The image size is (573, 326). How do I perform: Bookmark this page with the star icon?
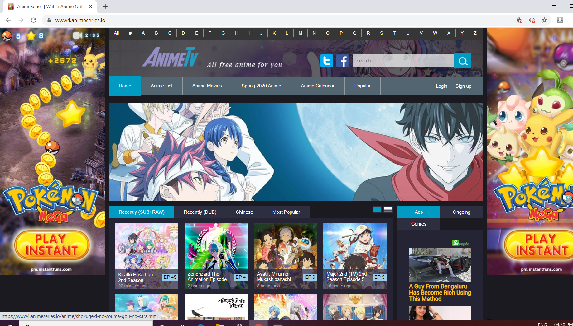(544, 20)
